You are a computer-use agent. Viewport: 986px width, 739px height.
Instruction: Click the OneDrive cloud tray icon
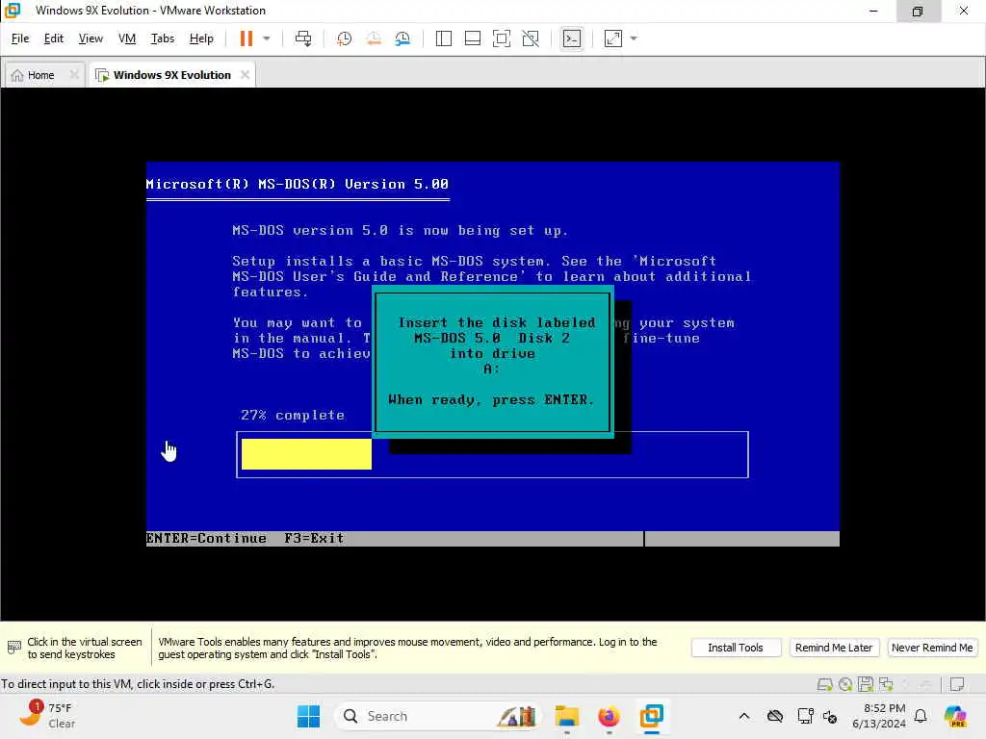click(775, 716)
